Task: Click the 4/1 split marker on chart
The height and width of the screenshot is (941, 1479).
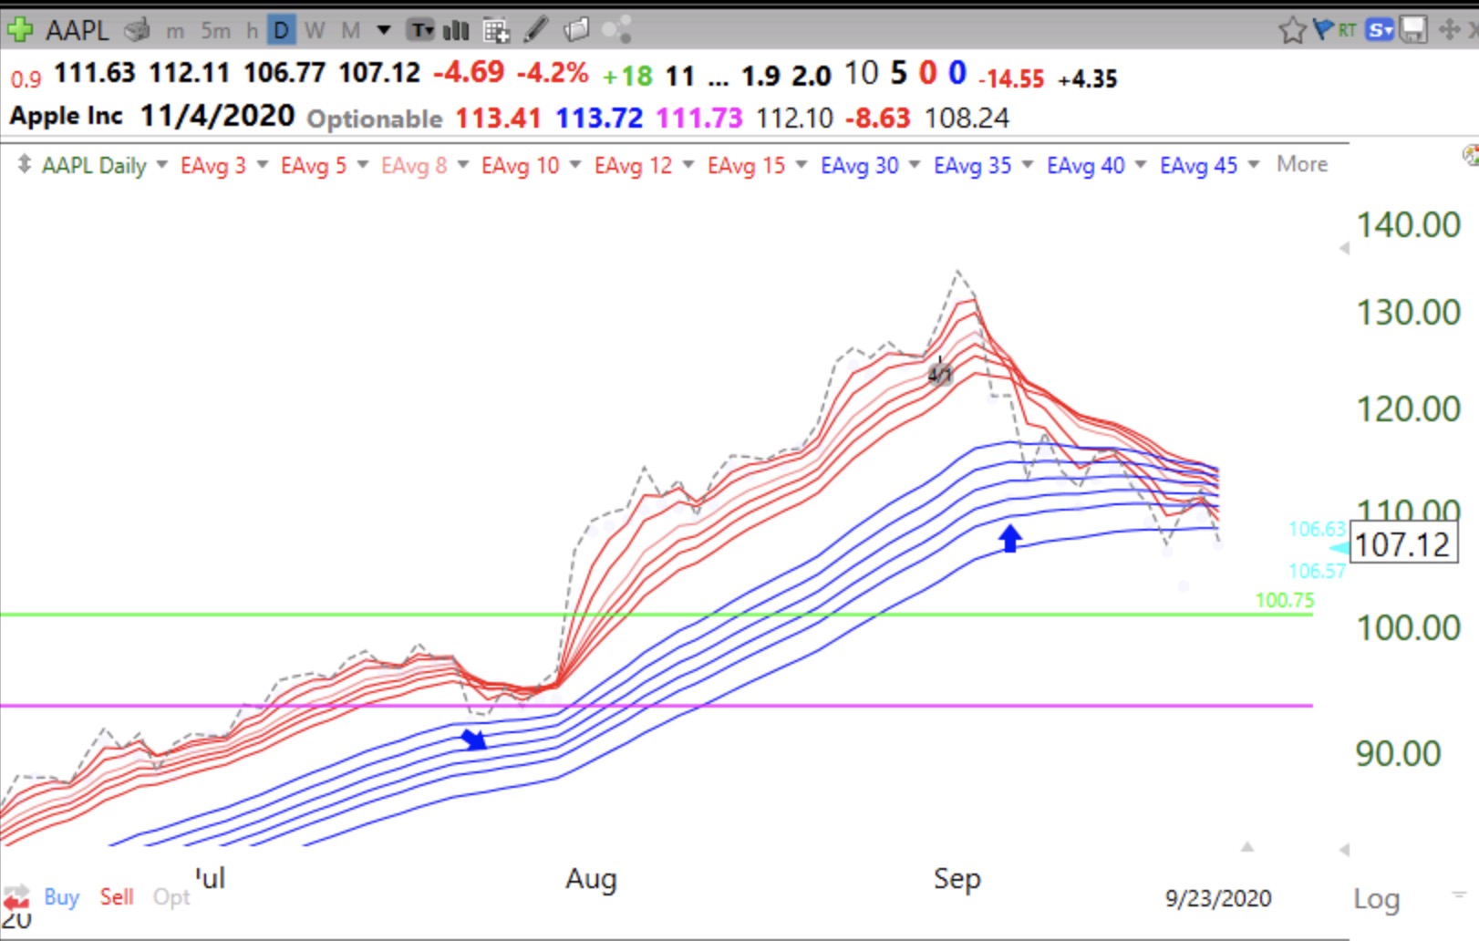Action: (940, 373)
